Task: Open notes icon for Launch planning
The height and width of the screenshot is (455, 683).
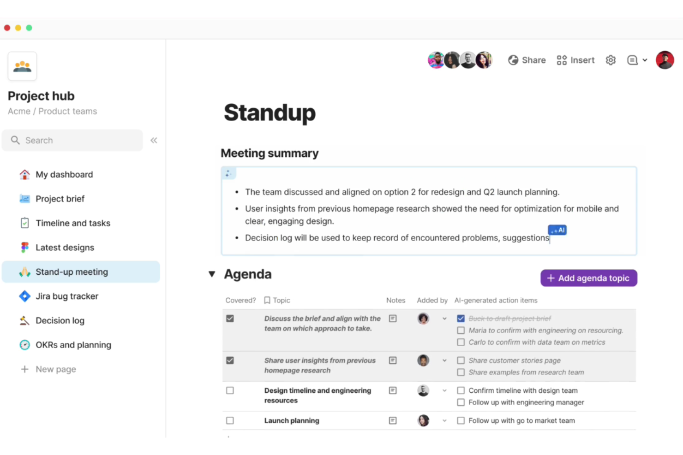Action: pyautogui.click(x=393, y=420)
